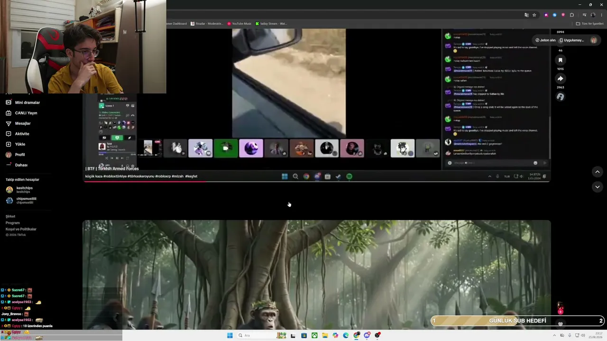Image resolution: width=607 pixels, height=341 pixels.
Task: Open File Explorer from taskbar
Action: coord(325,335)
